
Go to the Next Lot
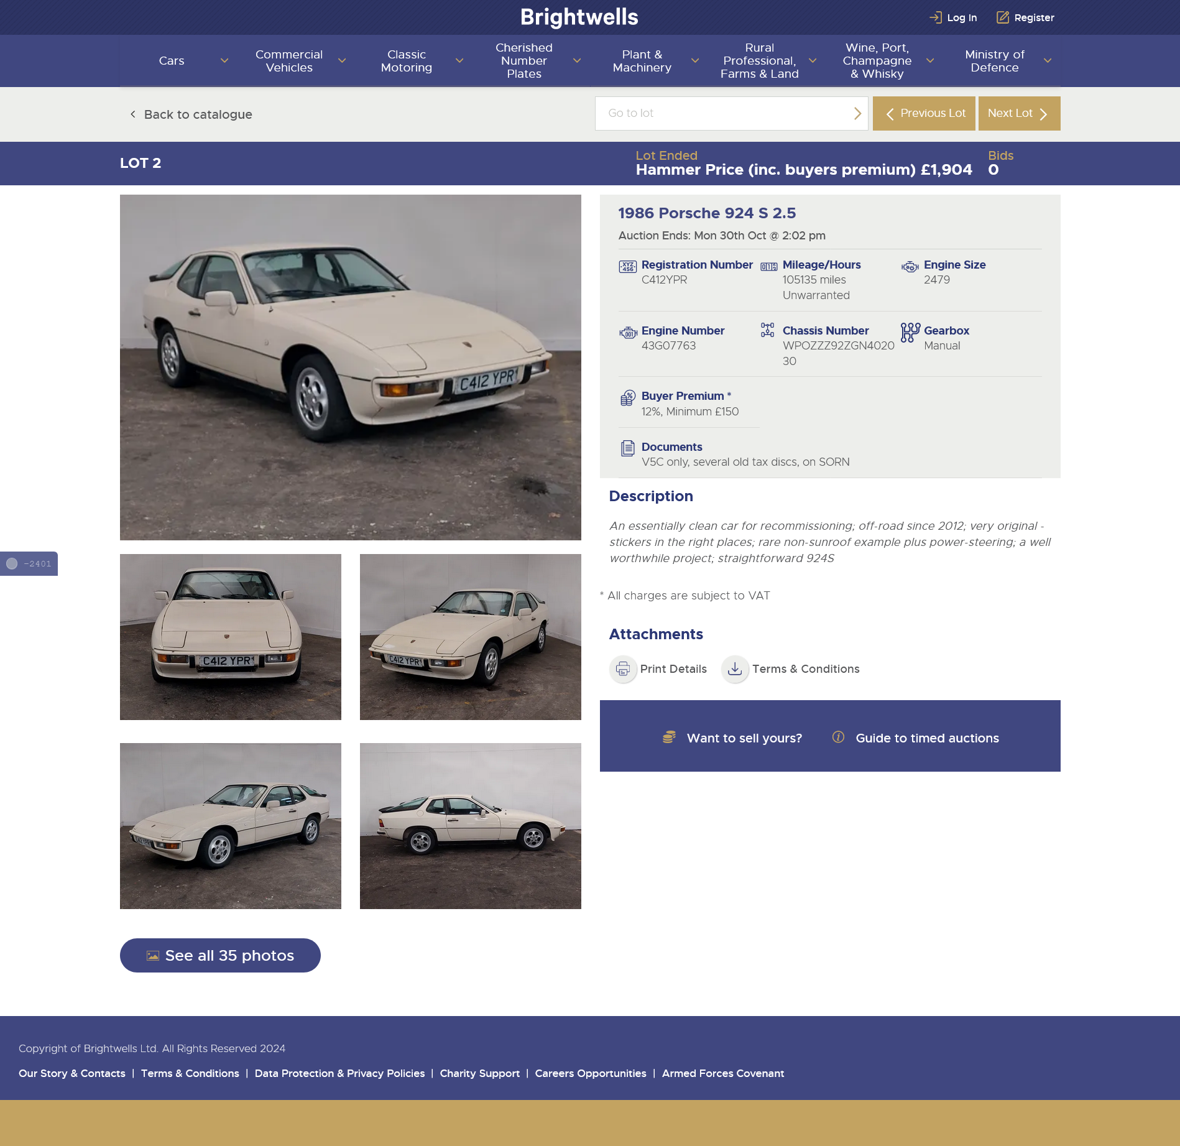[1019, 113]
